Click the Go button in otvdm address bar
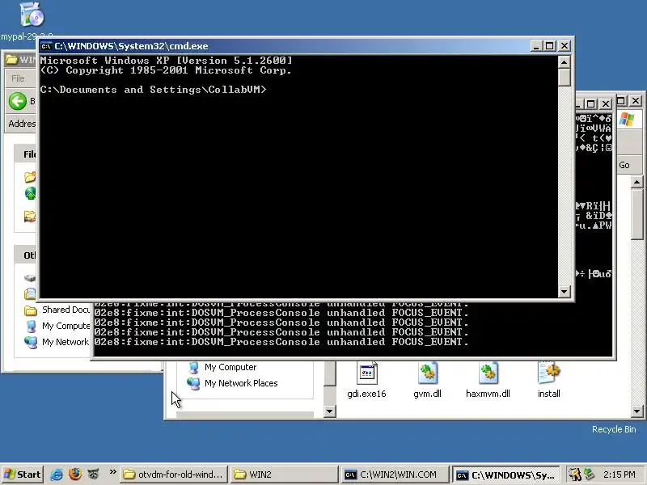 coord(624,165)
